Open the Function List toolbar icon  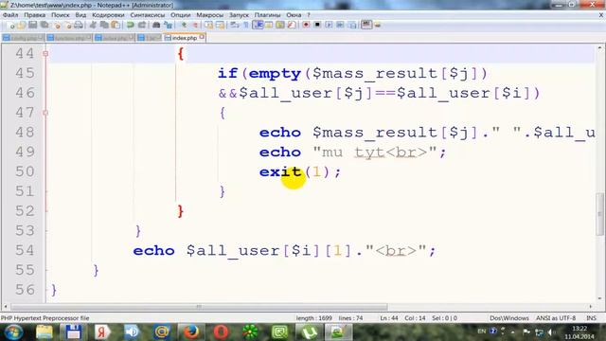click(x=292, y=26)
